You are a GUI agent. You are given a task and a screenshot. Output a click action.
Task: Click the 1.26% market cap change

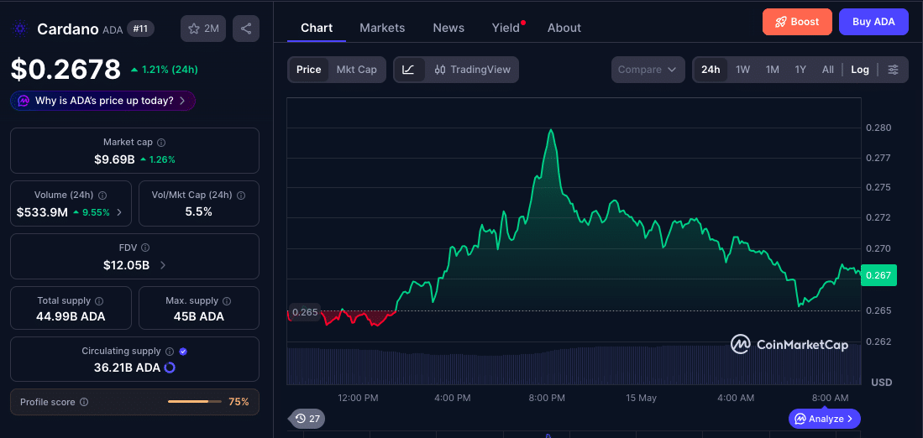click(162, 160)
